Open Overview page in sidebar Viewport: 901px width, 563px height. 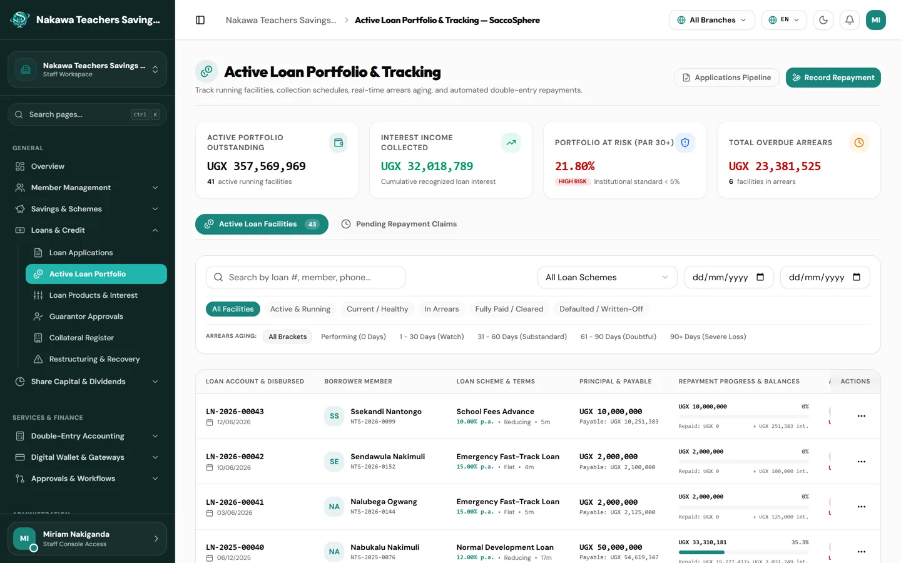pyautogui.click(x=87, y=166)
